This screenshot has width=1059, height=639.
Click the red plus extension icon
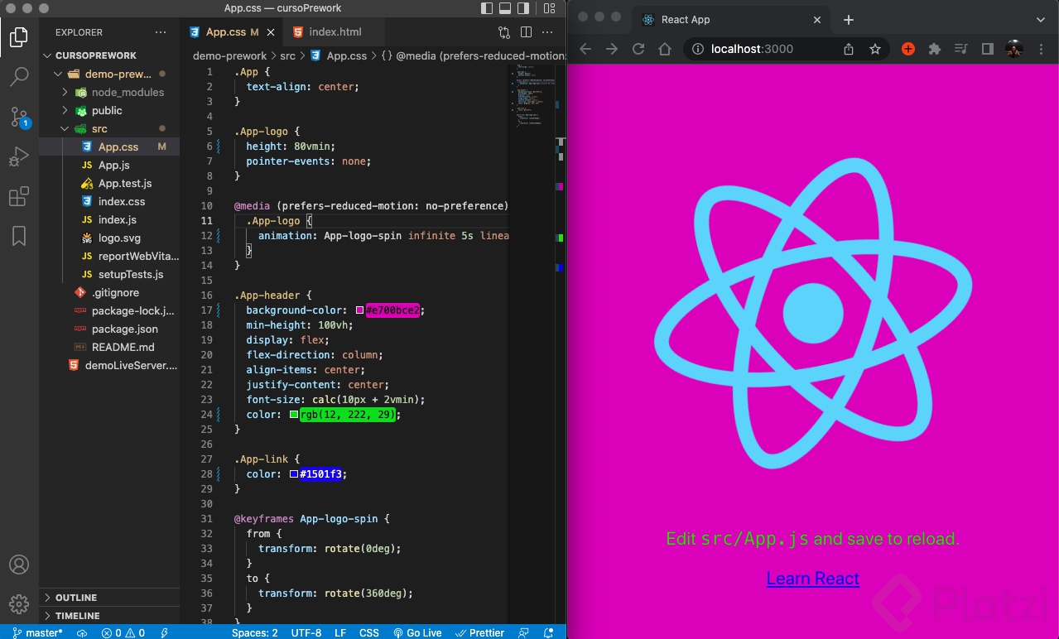[908, 49]
